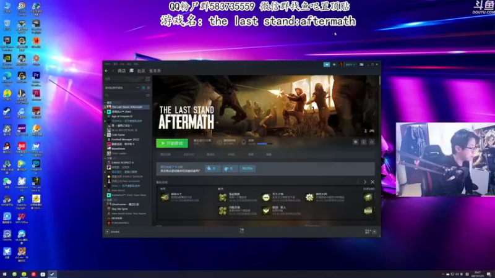
Task: Open advanced filter icon beside search
Action: pos(147,95)
